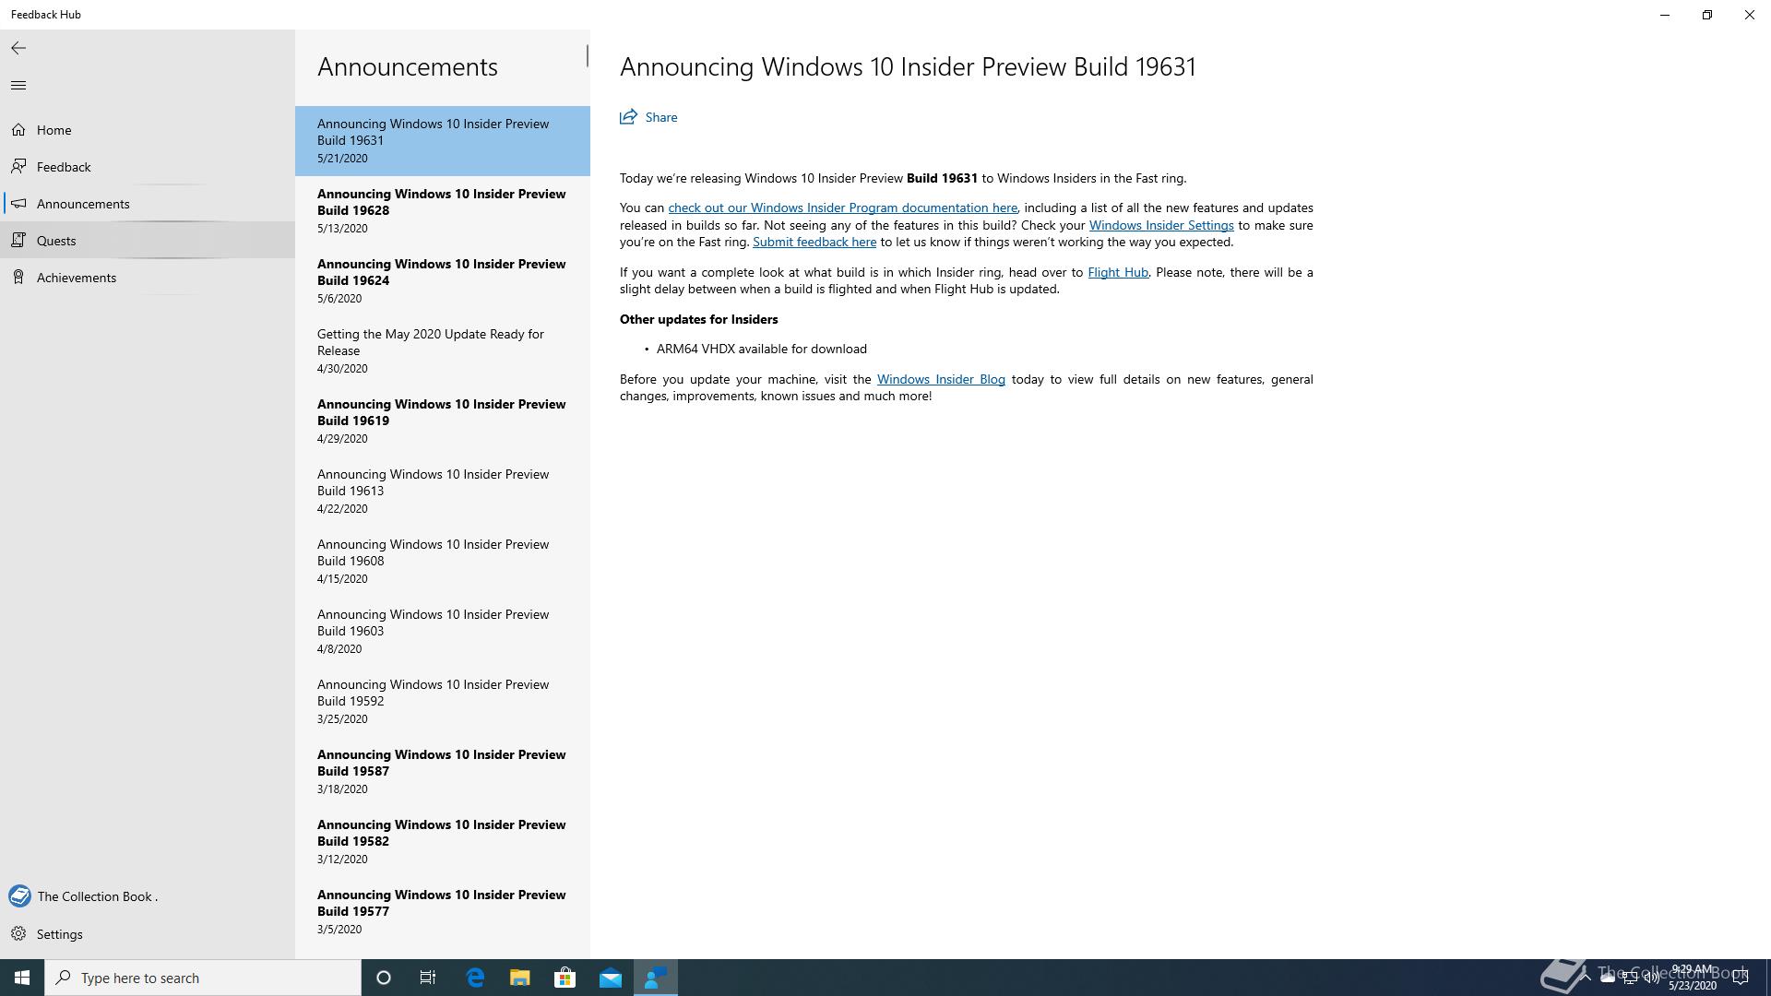Open Microsoft Store from the taskbar

tap(565, 978)
